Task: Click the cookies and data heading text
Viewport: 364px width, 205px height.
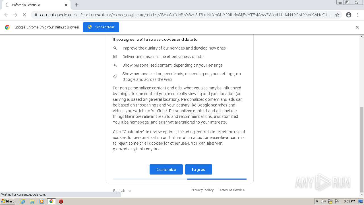Action: coord(156,40)
